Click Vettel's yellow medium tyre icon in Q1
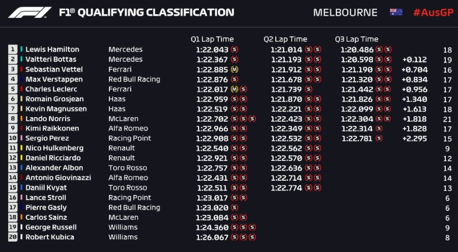Image resolution: width=458 pixels, height=252 pixels. (234, 69)
